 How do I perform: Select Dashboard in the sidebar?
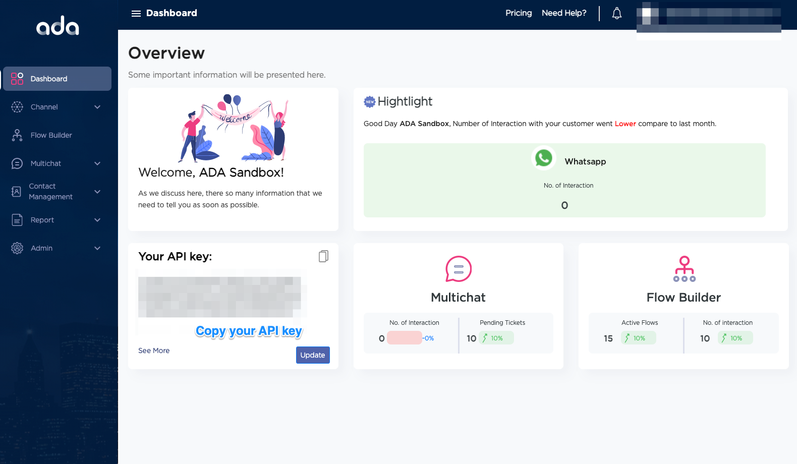[57, 79]
